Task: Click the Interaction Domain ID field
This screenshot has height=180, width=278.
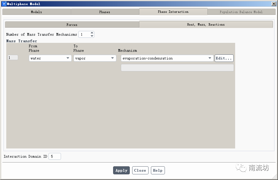Action: coord(54,156)
